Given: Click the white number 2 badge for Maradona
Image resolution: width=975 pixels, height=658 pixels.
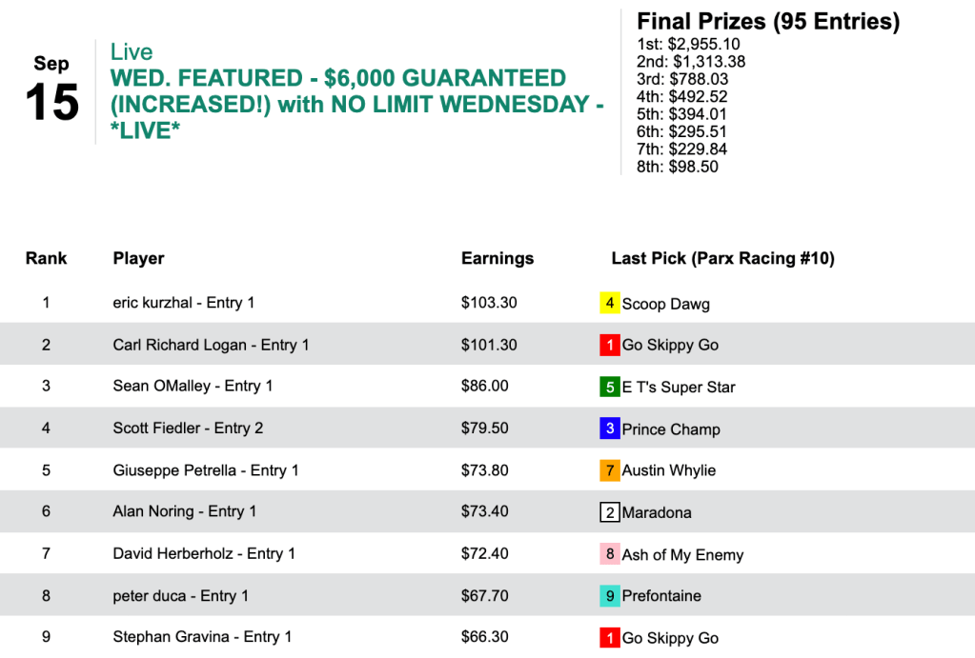Looking at the screenshot, I should (x=610, y=512).
